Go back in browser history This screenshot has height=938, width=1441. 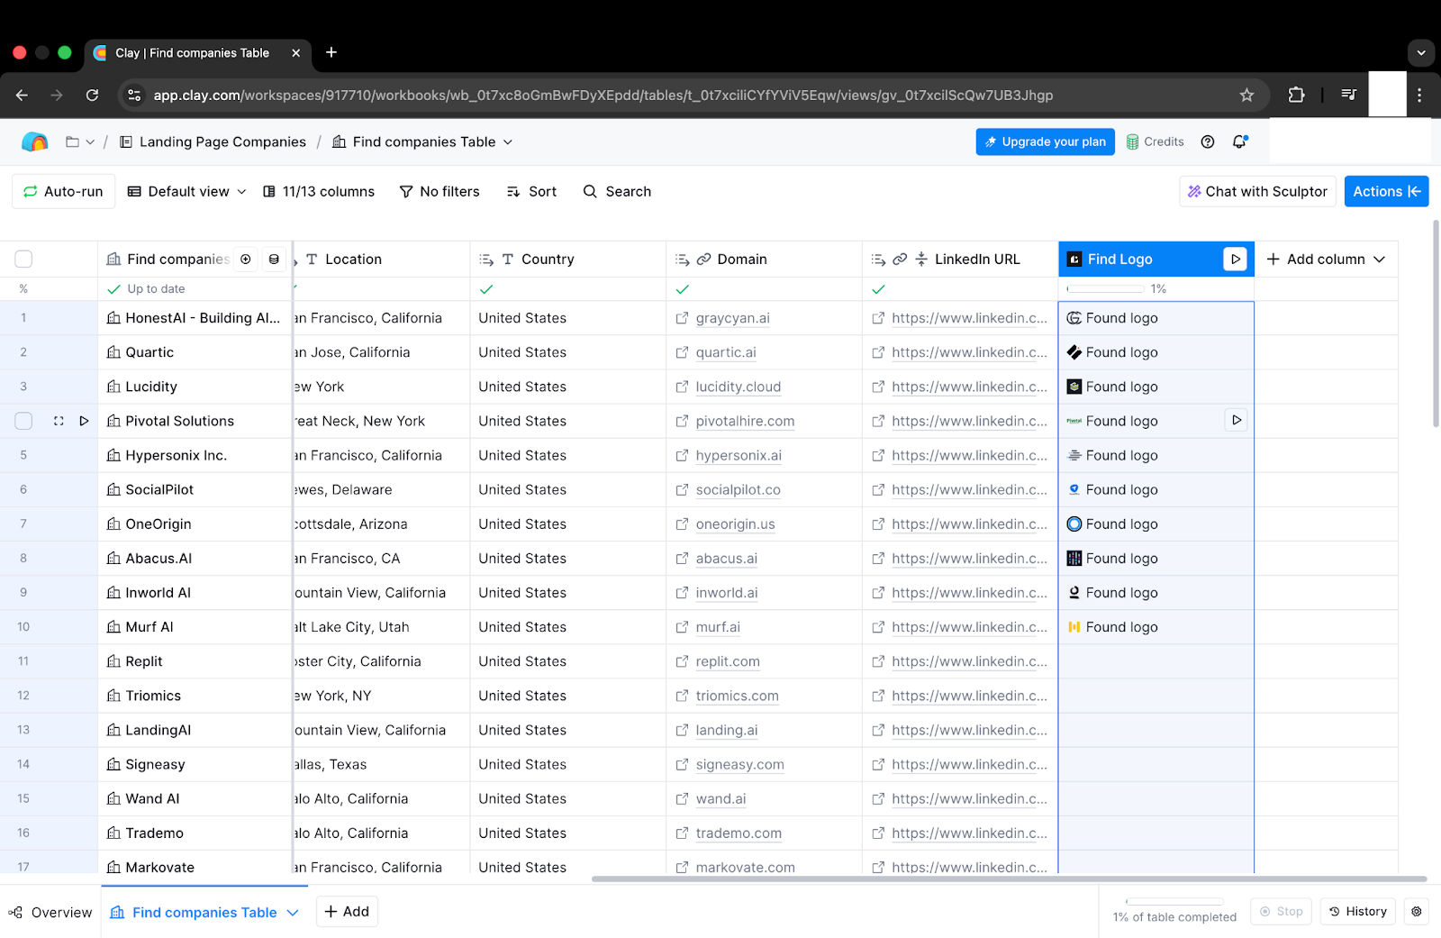pos(22,95)
